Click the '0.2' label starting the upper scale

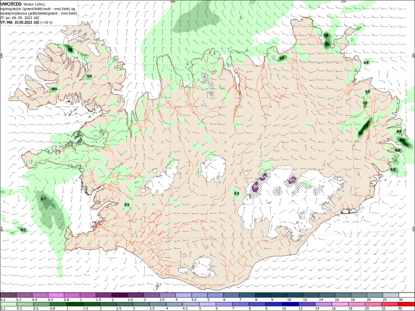pyautogui.click(x=3, y=300)
